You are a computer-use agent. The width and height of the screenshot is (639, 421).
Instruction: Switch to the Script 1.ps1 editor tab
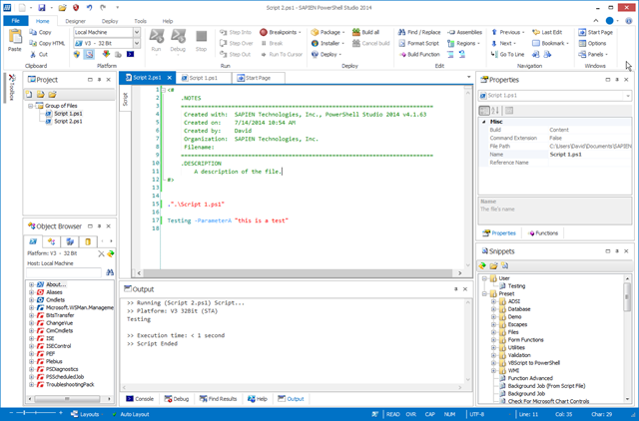tap(203, 78)
